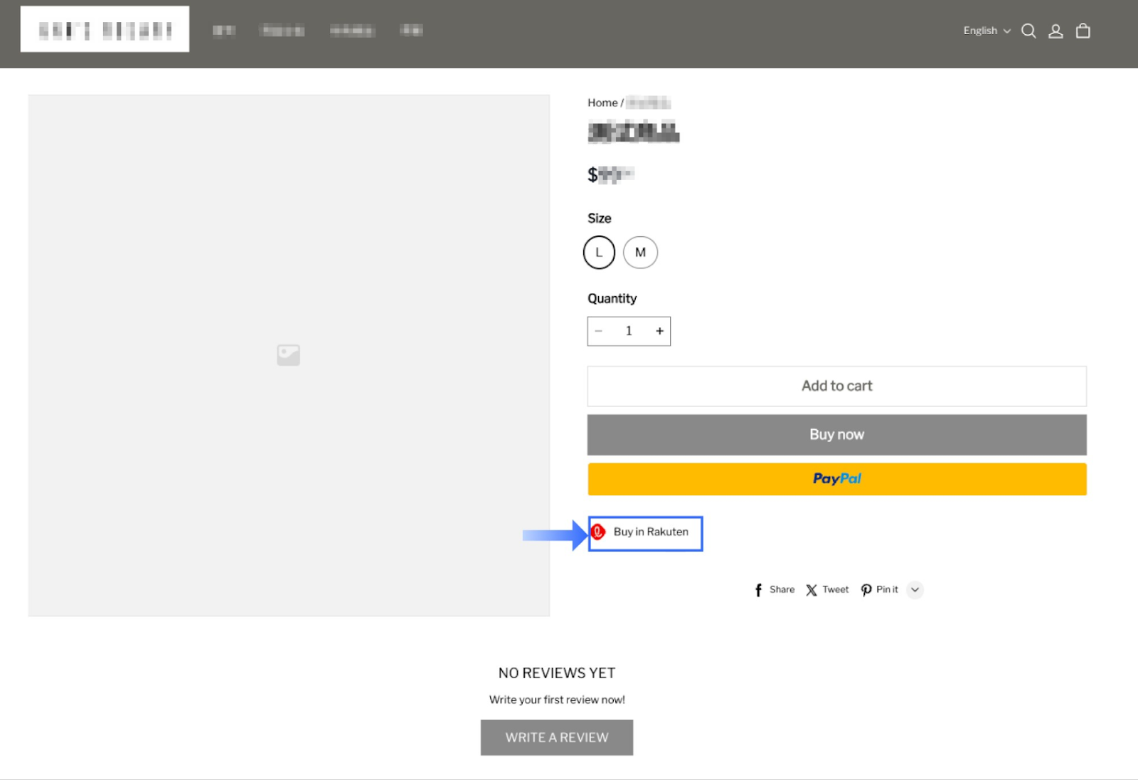Click the Buy in Rakuten button
Viewport: 1138px width, 780px height.
tap(644, 532)
